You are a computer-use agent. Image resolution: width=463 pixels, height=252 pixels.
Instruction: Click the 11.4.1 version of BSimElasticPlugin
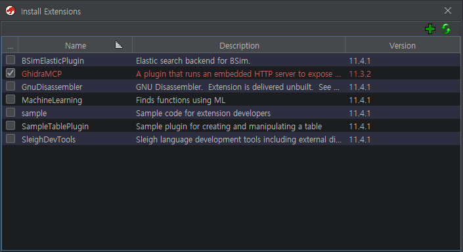[360, 60]
